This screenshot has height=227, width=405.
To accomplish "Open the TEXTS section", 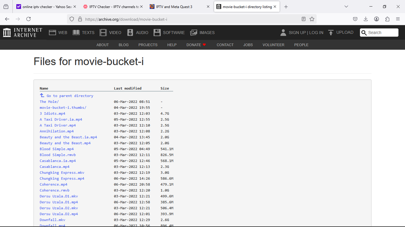I will (x=84, y=32).
